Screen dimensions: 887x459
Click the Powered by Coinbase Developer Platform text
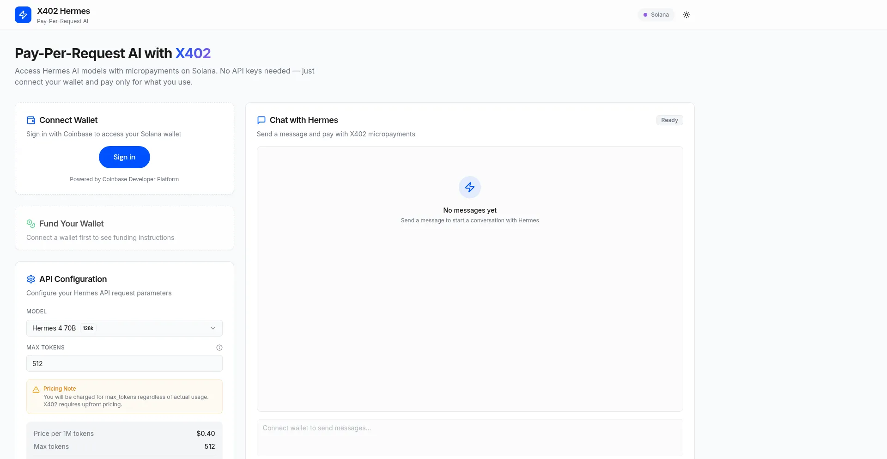pos(124,179)
